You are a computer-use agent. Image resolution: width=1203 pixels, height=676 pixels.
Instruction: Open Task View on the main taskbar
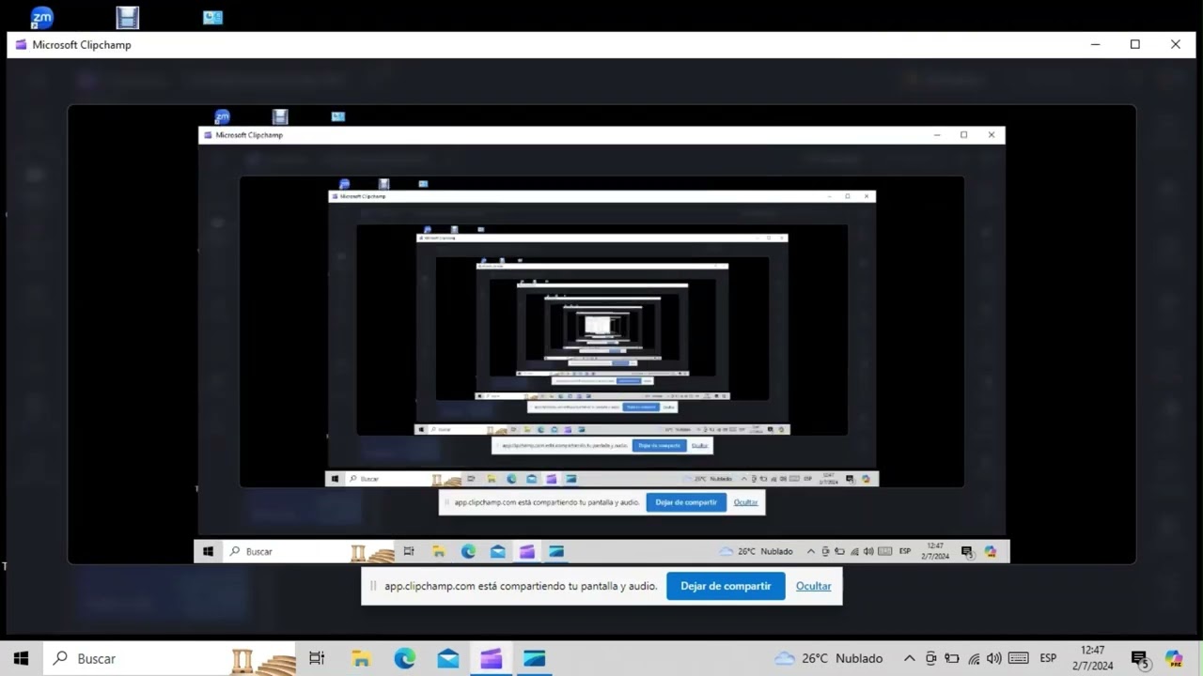pos(317,658)
